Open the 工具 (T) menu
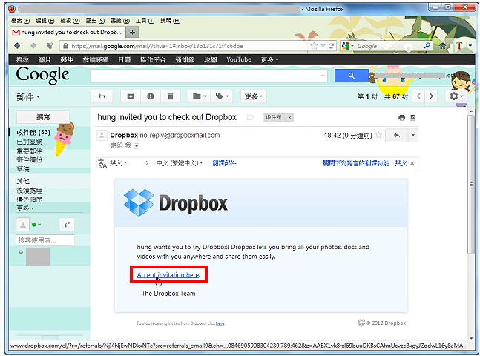Image resolution: width=480 pixels, height=356 pixels. tap(145, 21)
